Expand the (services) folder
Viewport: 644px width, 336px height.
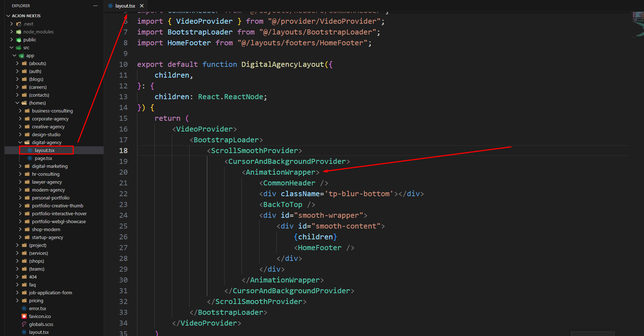click(38, 253)
